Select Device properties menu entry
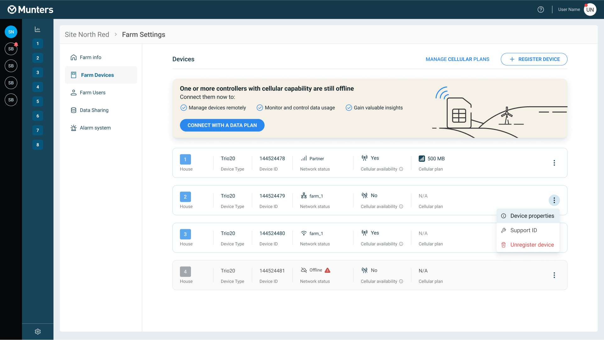This screenshot has width=604, height=340. 532,216
